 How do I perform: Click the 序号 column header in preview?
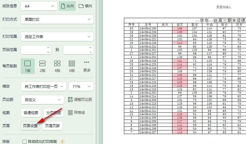click(131, 25)
